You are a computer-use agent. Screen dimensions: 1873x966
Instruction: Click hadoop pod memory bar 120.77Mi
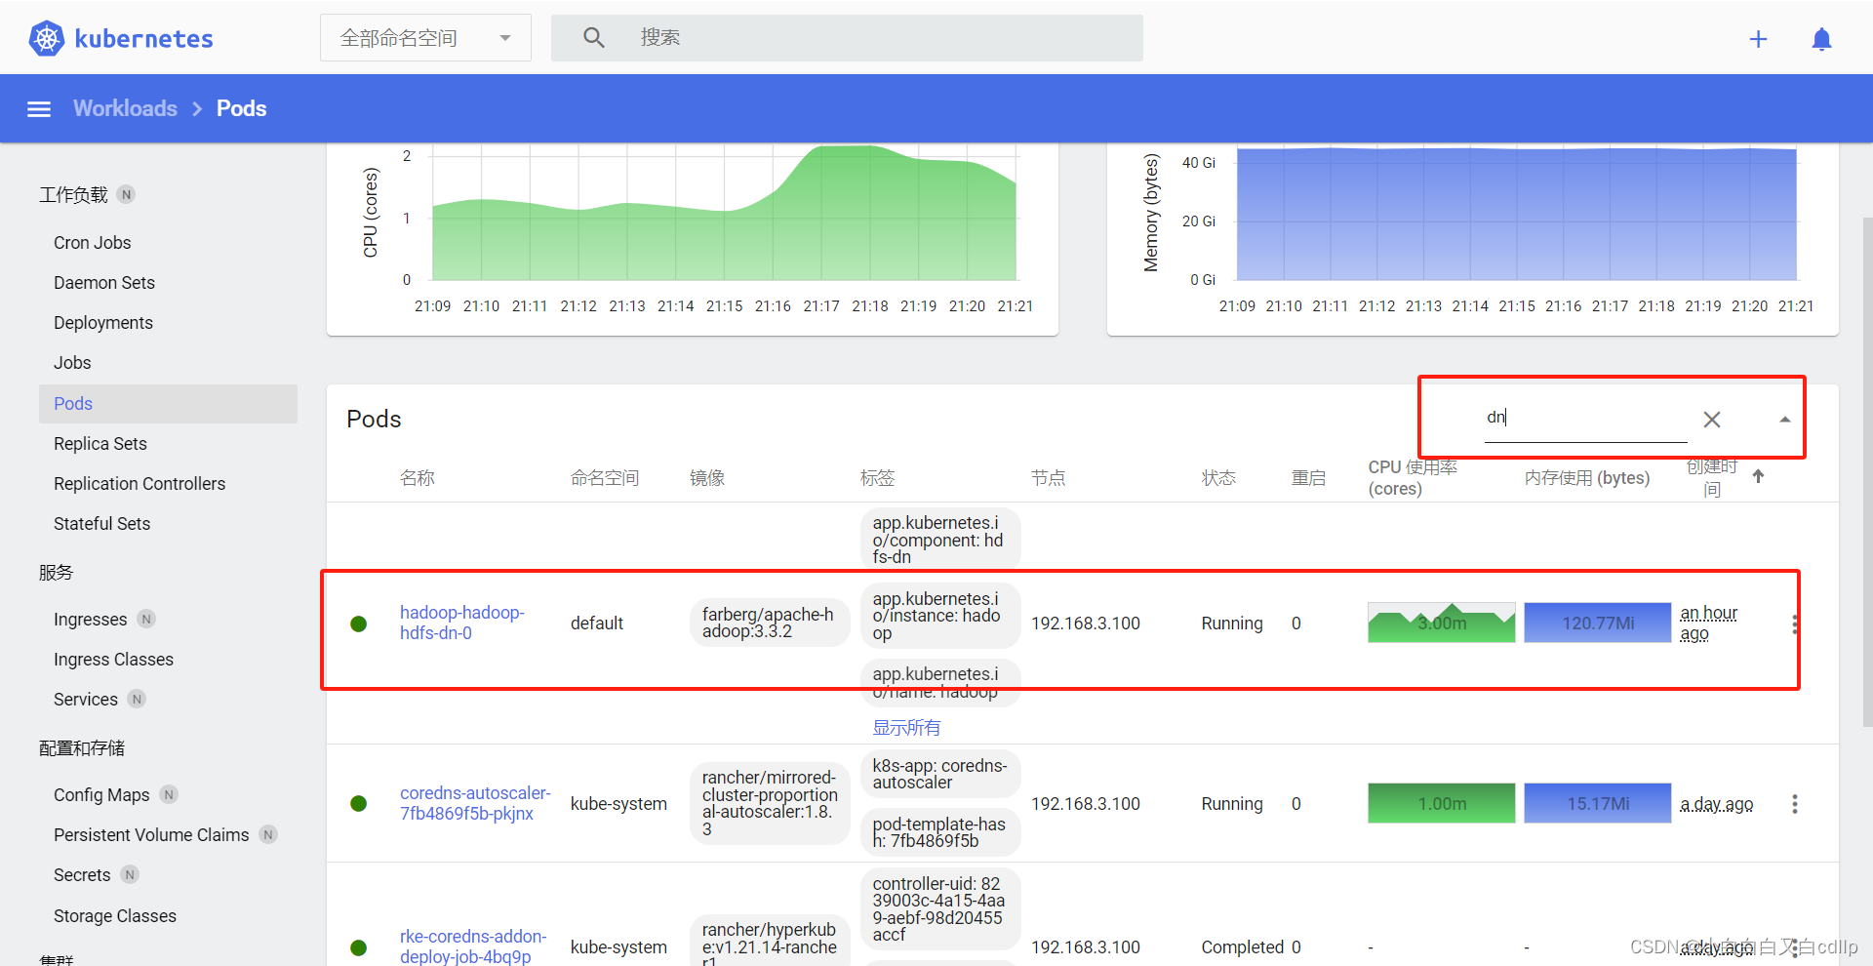[x=1598, y=623]
